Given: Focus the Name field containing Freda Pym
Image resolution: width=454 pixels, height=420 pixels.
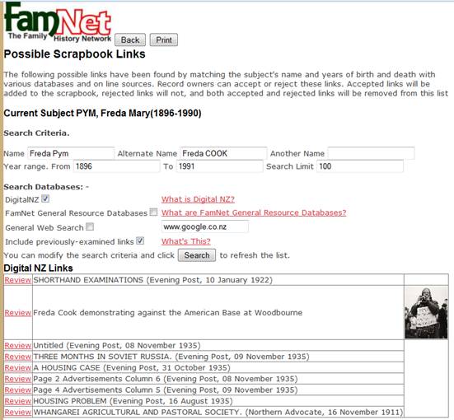Looking at the screenshot, I should [71, 153].
